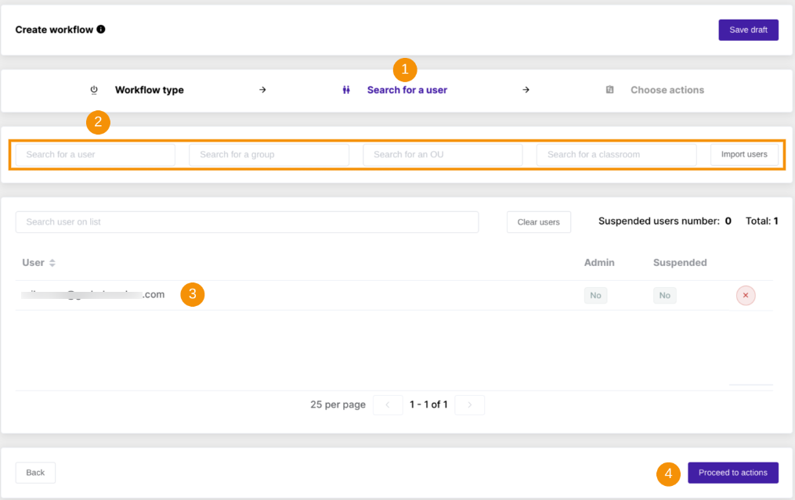
Task: Switch to the Choose actions step
Action: click(x=667, y=90)
